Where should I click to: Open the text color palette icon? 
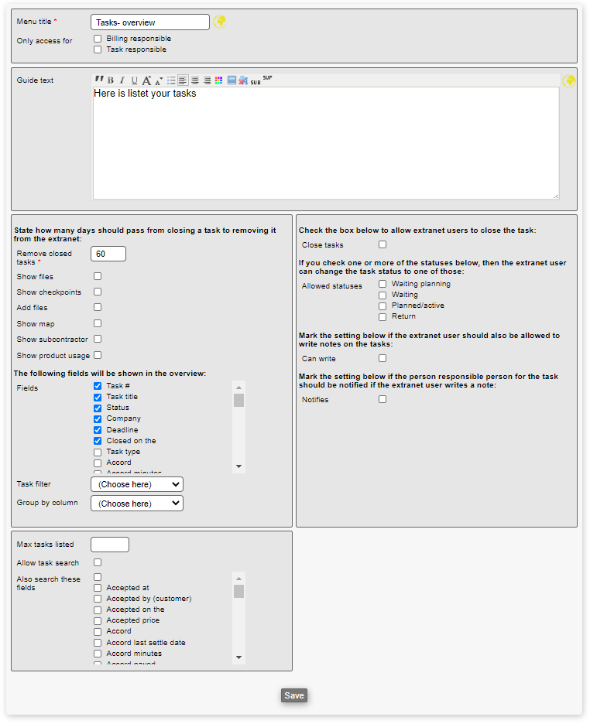(219, 80)
